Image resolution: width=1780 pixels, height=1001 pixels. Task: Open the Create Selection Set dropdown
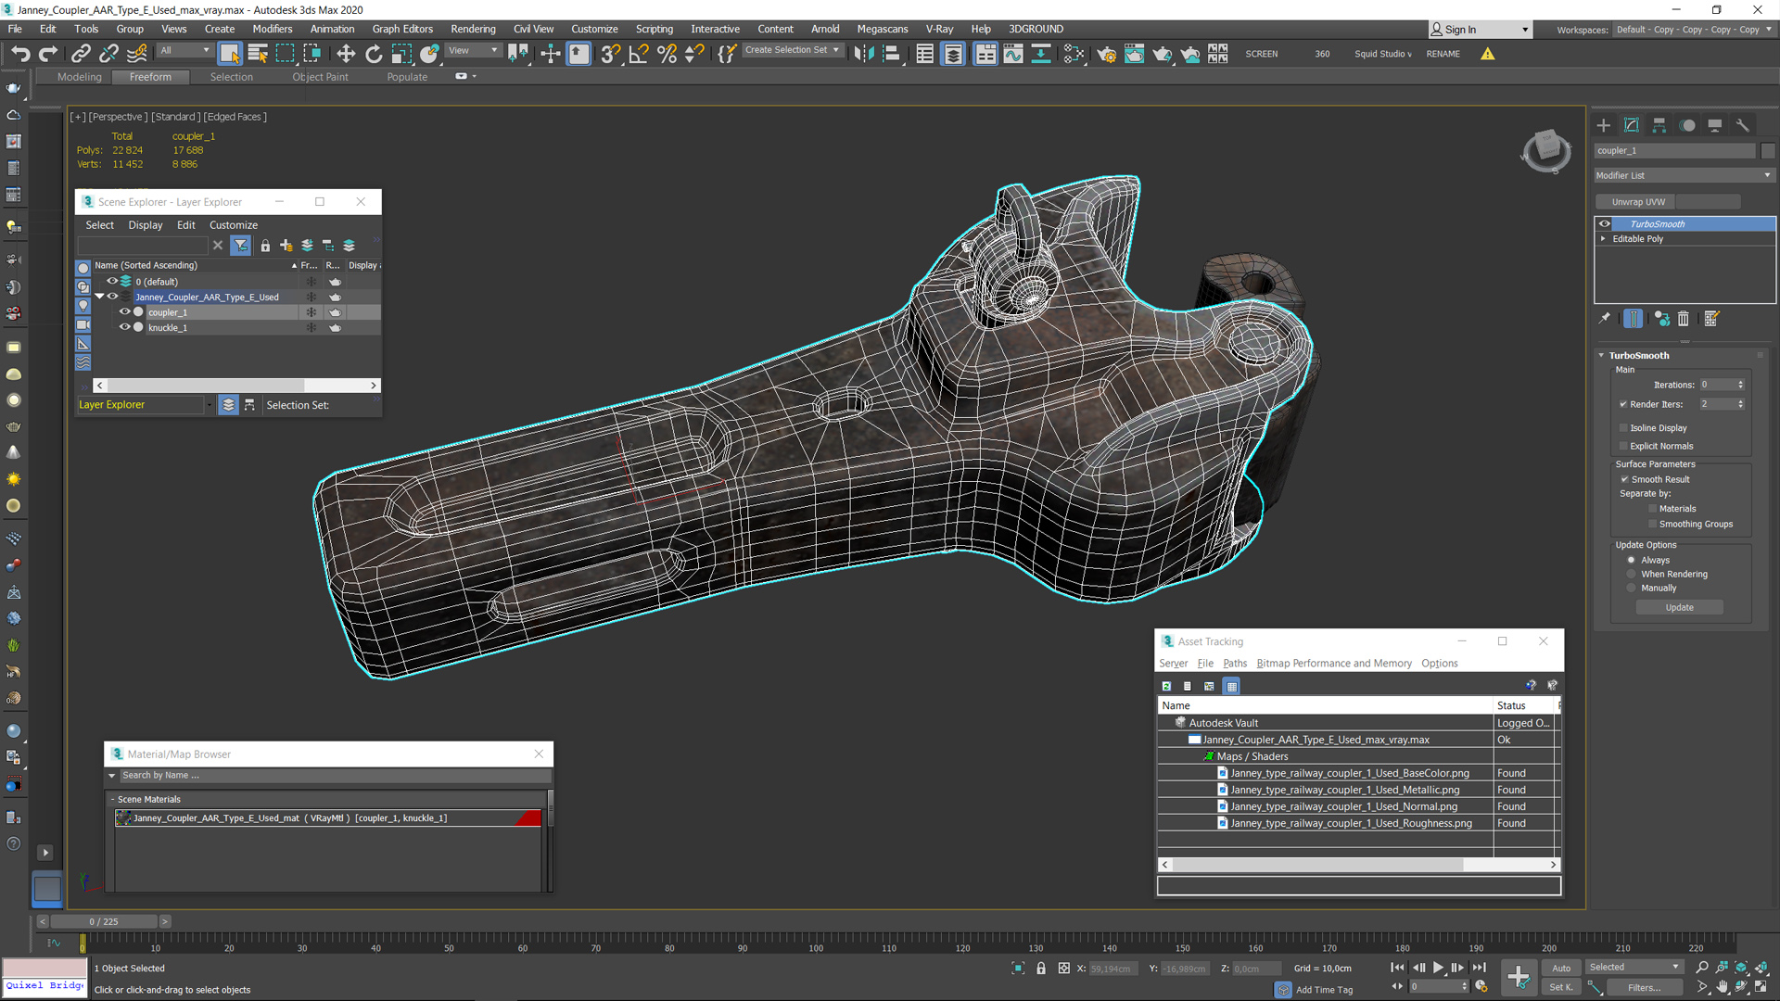[794, 50]
